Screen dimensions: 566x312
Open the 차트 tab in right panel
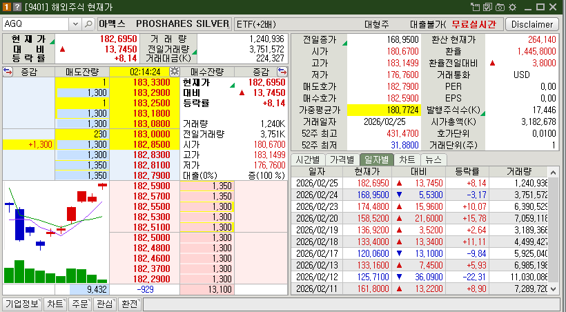click(407, 159)
